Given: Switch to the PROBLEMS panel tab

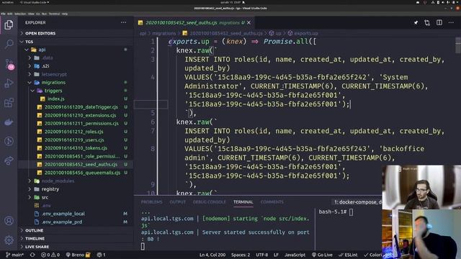Looking at the screenshot, I should pos(152,202).
